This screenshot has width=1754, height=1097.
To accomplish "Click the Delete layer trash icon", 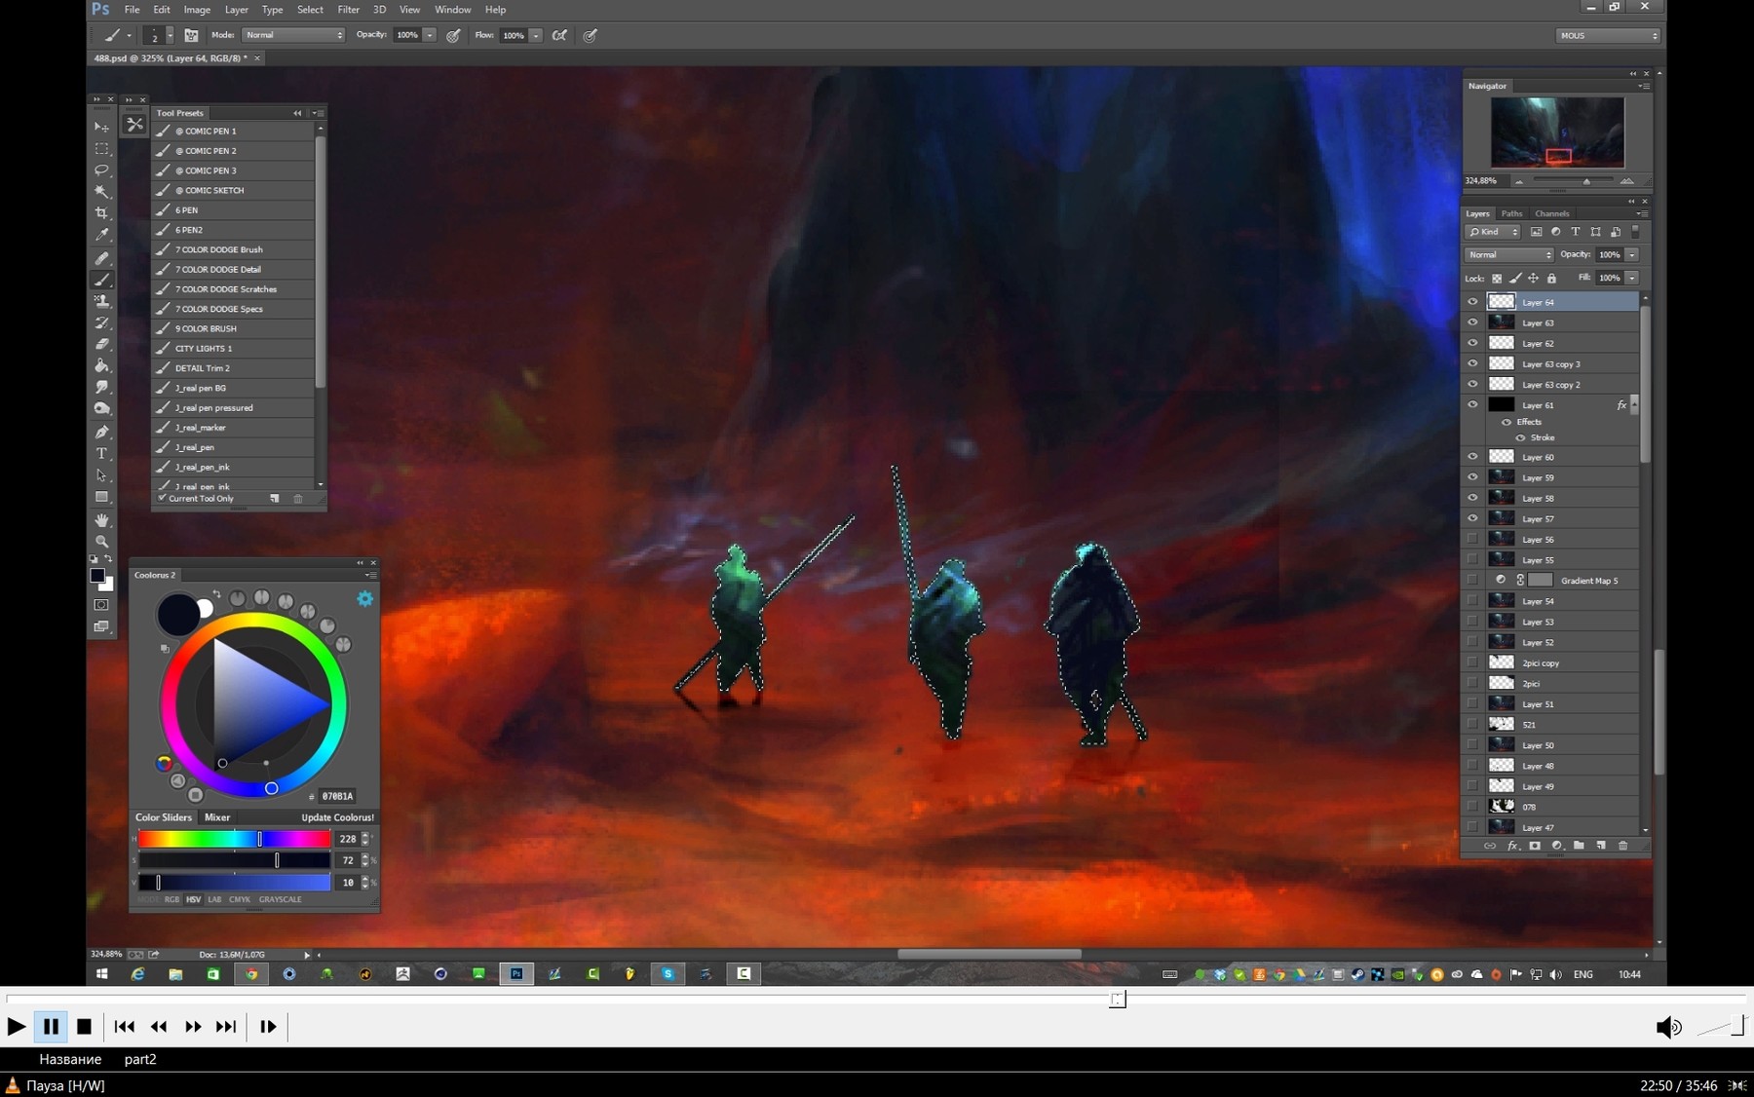I will [x=1622, y=846].
